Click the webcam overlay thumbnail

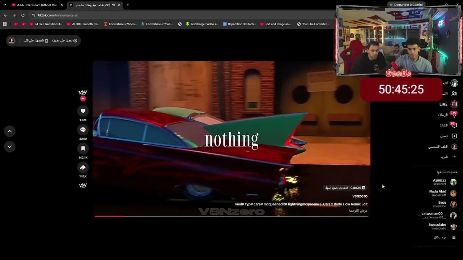click(399, 40)
